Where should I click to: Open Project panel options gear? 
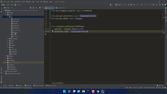point(40,8)
